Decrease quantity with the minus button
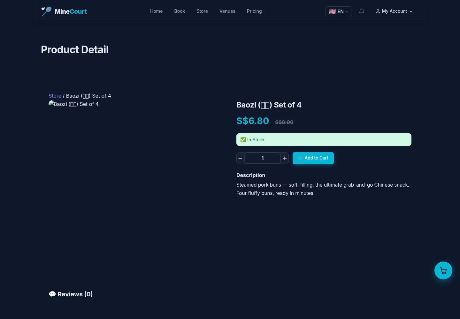The width and height of the screenshot is (460, 319). click(x=241, y=158)
